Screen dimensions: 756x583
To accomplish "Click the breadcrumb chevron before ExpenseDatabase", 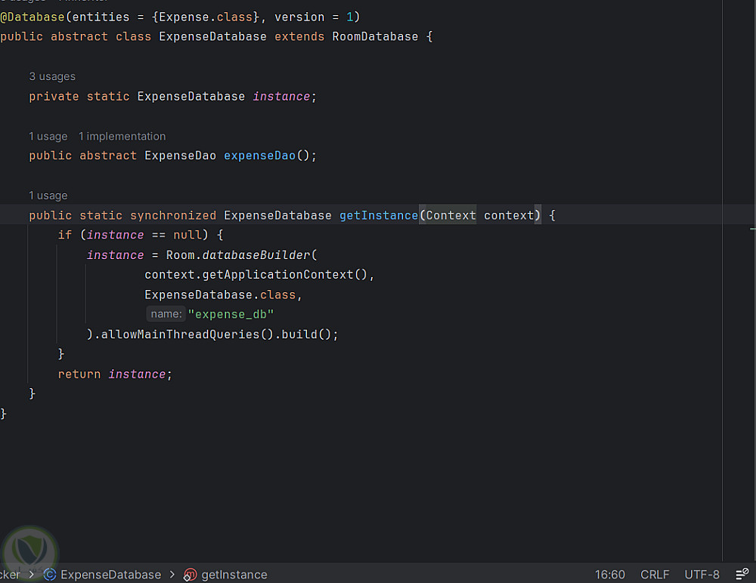I will 32,575.
